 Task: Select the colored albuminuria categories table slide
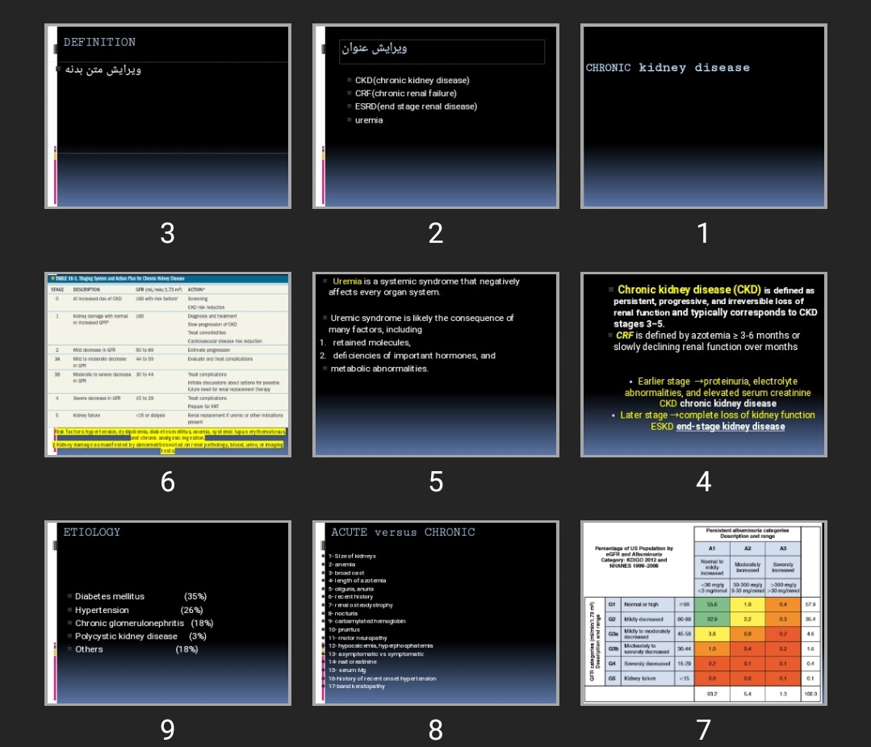click(x=703, y=613)
